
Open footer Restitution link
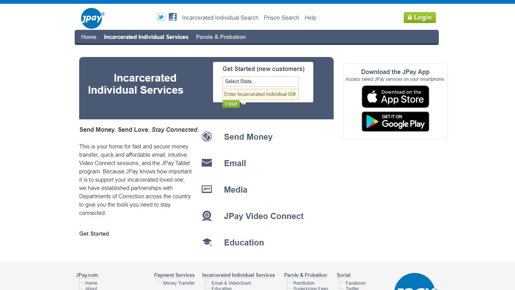(x=304, y=283)
